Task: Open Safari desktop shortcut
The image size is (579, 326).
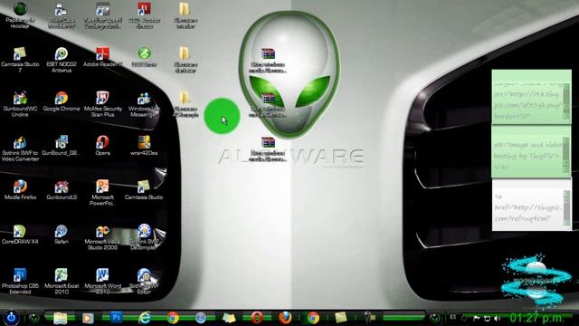Action: [x=62, y=235]
